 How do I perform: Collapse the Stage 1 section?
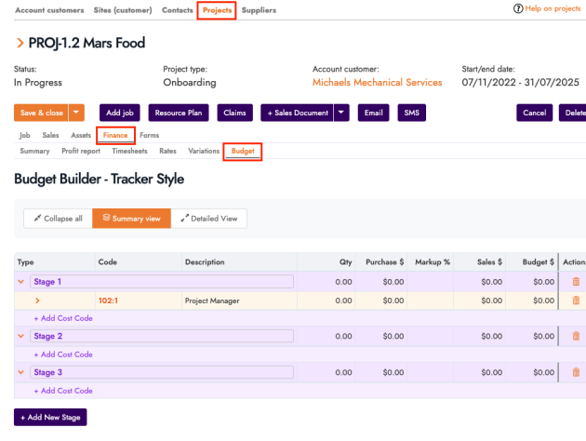tap(21, 282)
